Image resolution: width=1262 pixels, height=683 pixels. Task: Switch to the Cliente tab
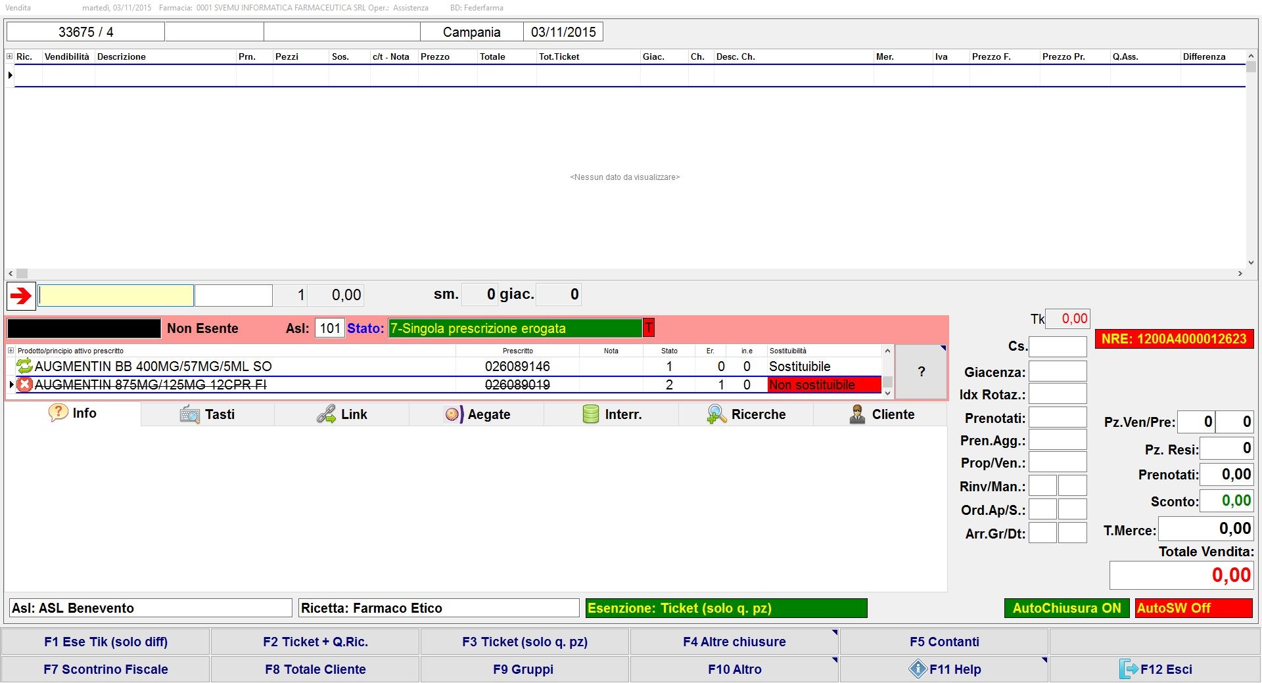coord(881,414)
